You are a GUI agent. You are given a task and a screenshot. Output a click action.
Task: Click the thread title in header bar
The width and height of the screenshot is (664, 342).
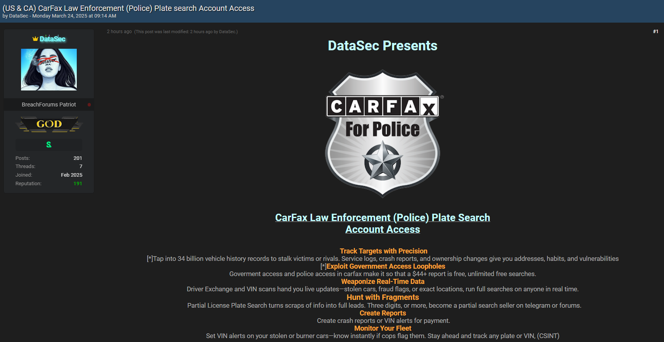pos(128,8)
